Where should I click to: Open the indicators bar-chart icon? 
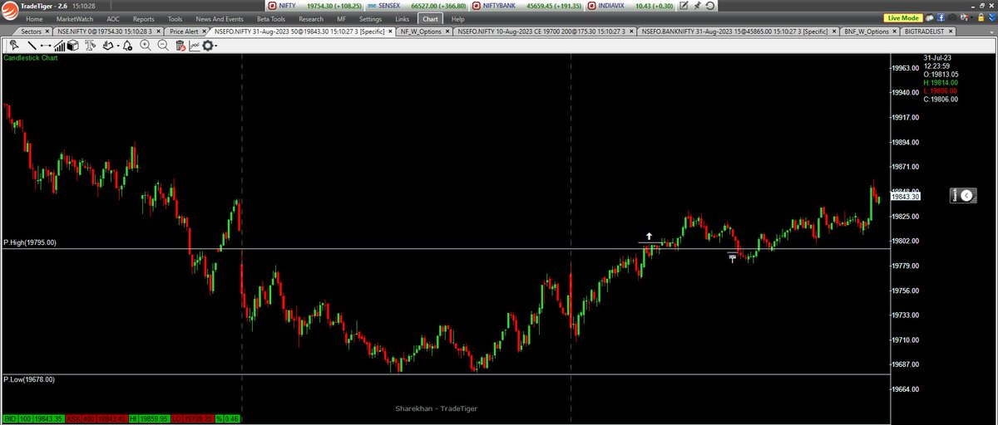tap(58, 46)
